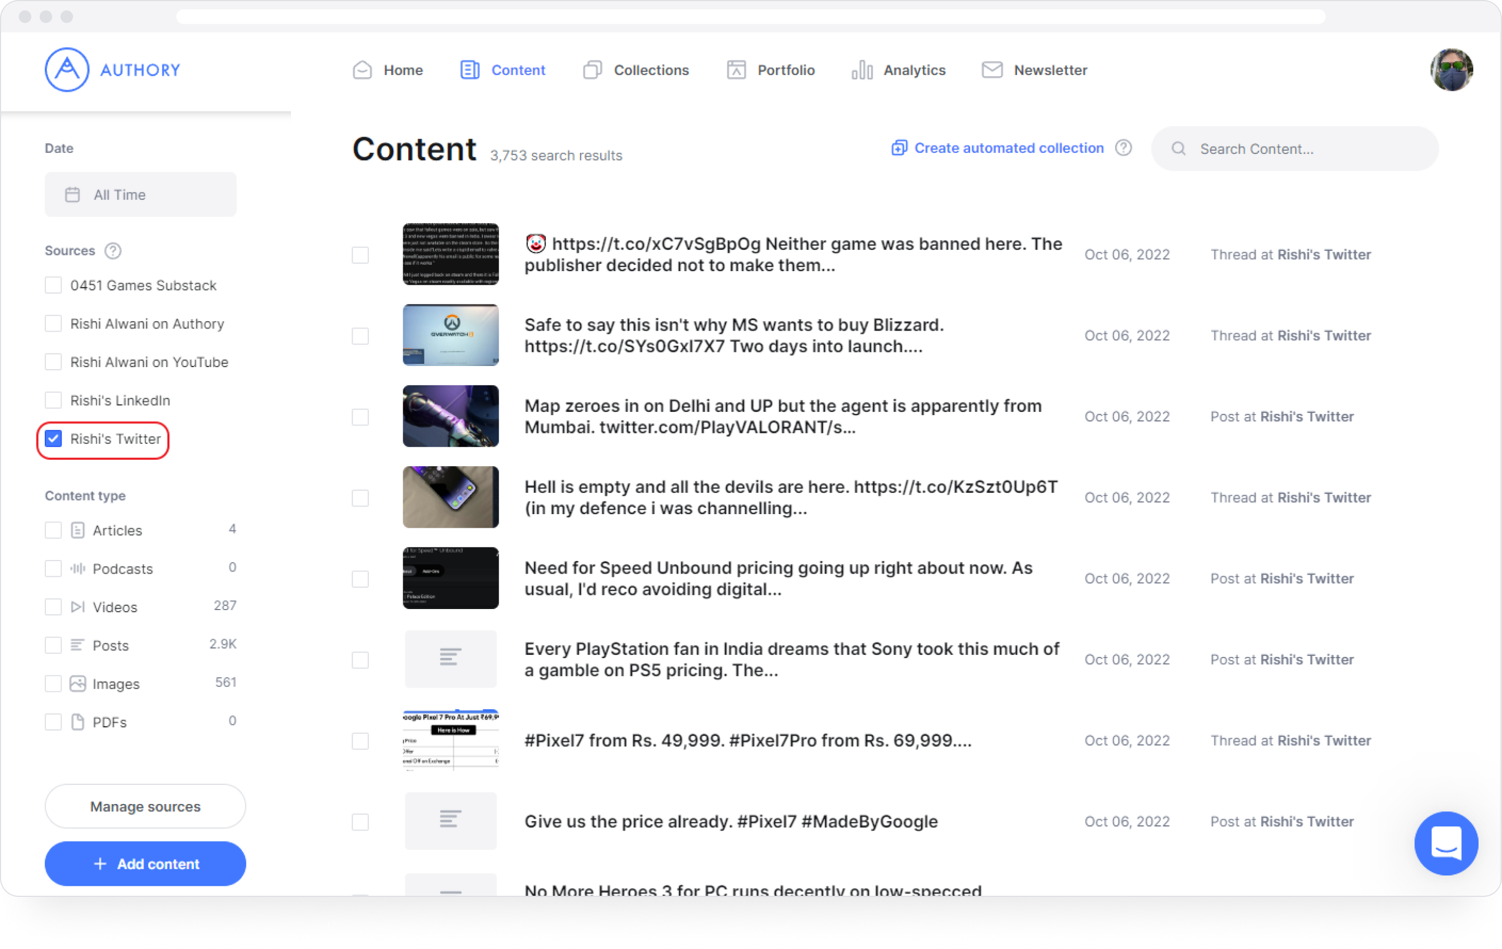
Task: Select the 'Map zeroes in on Delhi' row checkbox
Action: [x=360, y=417]
